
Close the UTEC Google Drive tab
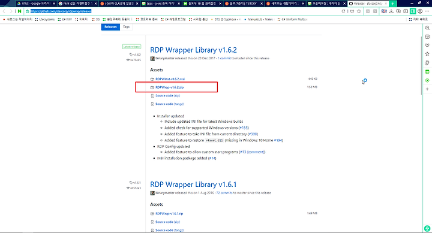54,4
